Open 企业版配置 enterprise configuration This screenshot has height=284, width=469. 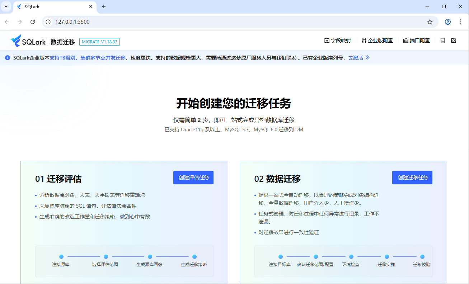pyautogui.click(x=377, y=41)
